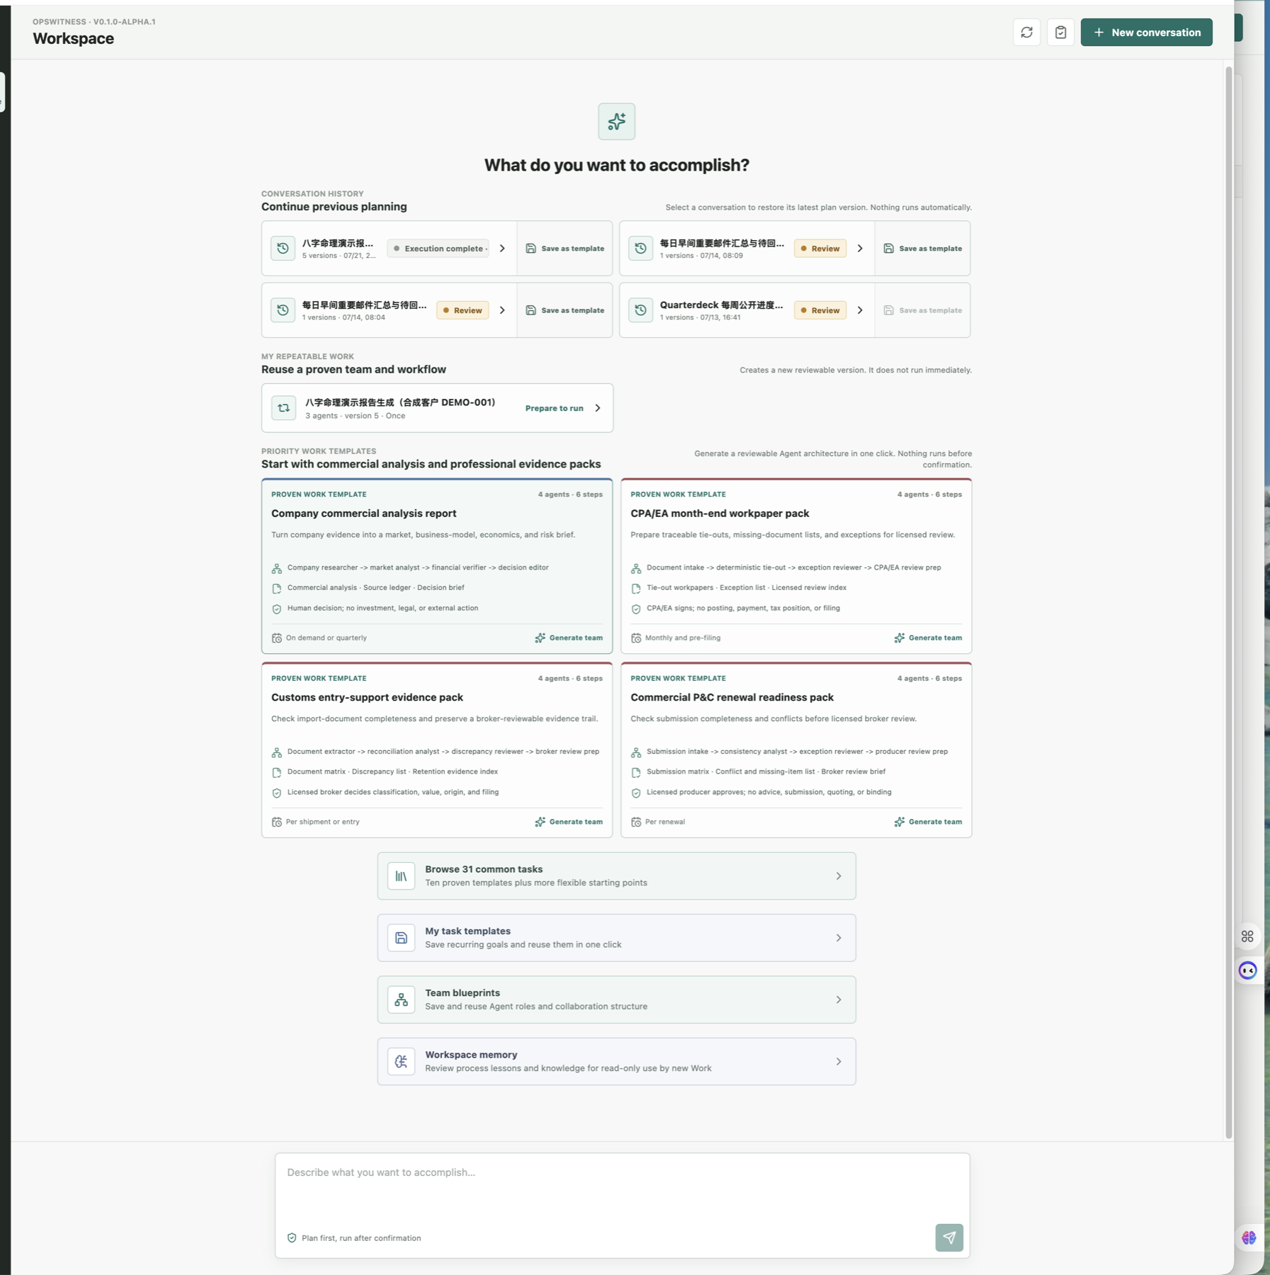This screenshot has width=1270, height=1275.
Task: Click the document icon next to Tie-out workpapers
Action: 635,589
